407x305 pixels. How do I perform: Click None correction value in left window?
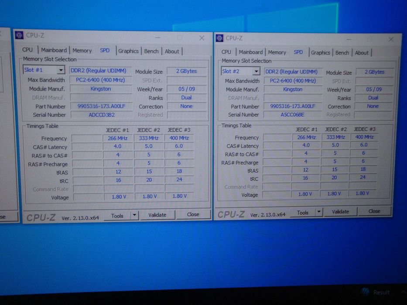point(186,106)
